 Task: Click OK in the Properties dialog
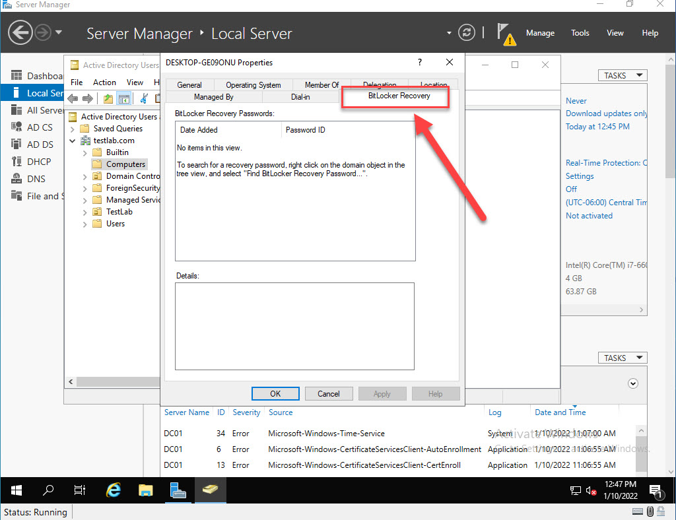(x=275, y=394)
